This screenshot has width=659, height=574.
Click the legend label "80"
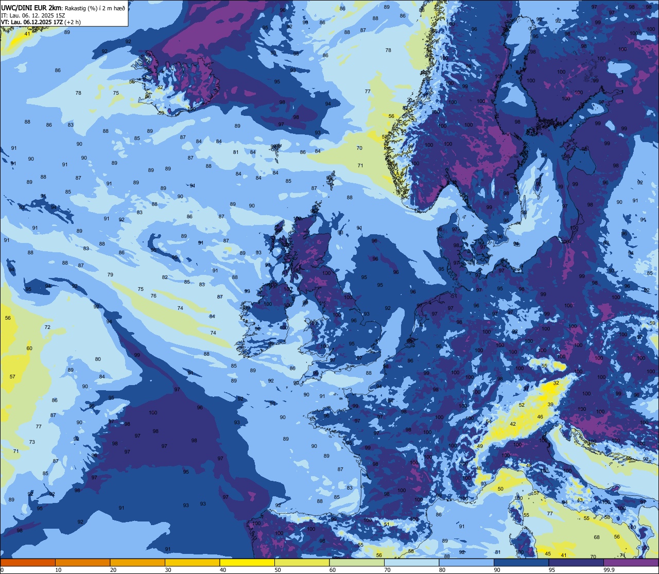tap(442, 570)
